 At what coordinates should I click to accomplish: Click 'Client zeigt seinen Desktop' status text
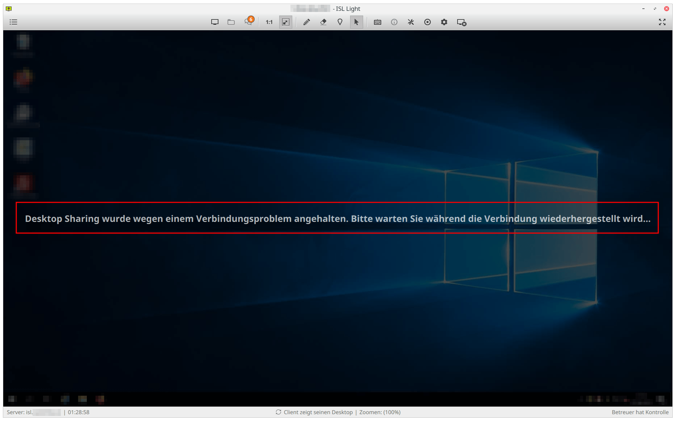pos(318,412)
